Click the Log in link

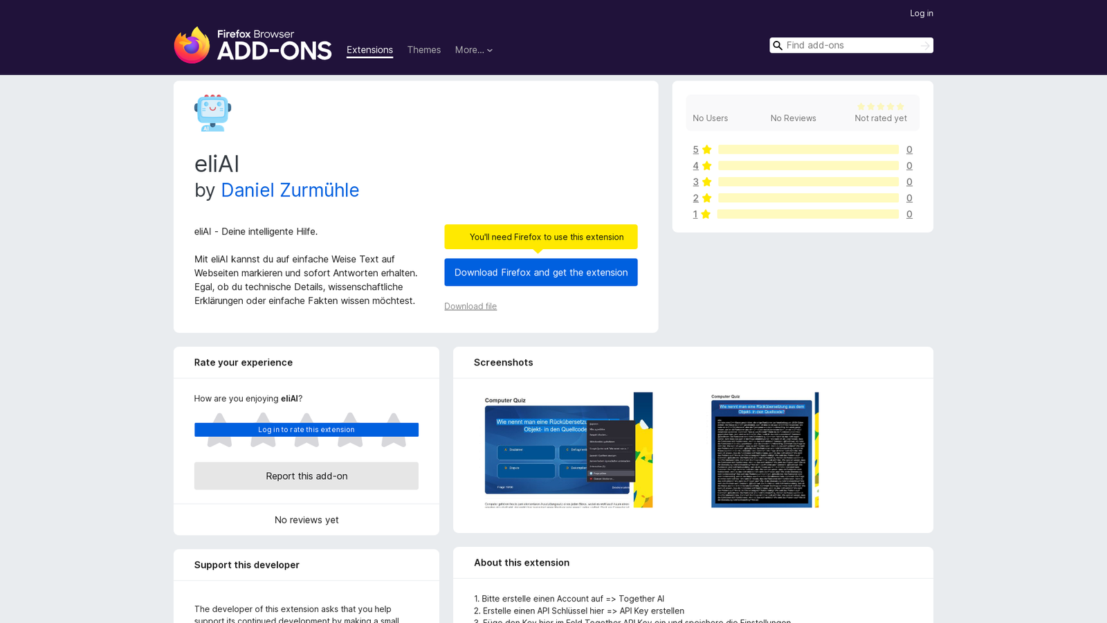tap(921, 13)
